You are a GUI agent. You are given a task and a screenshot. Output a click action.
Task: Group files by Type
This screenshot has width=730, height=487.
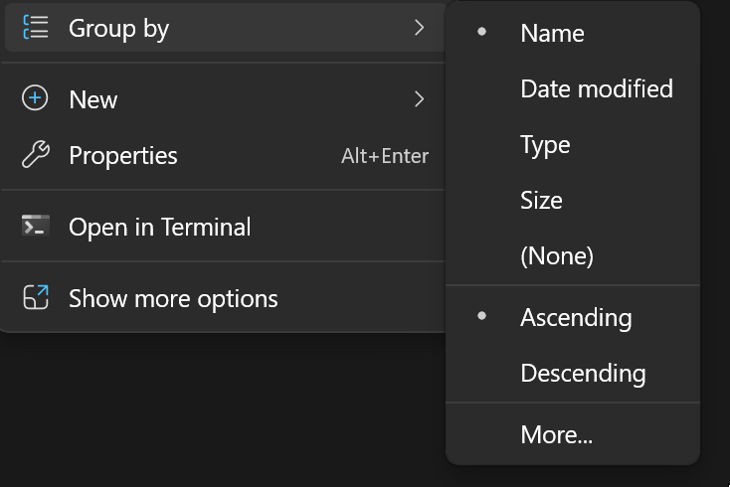point(545,144)
